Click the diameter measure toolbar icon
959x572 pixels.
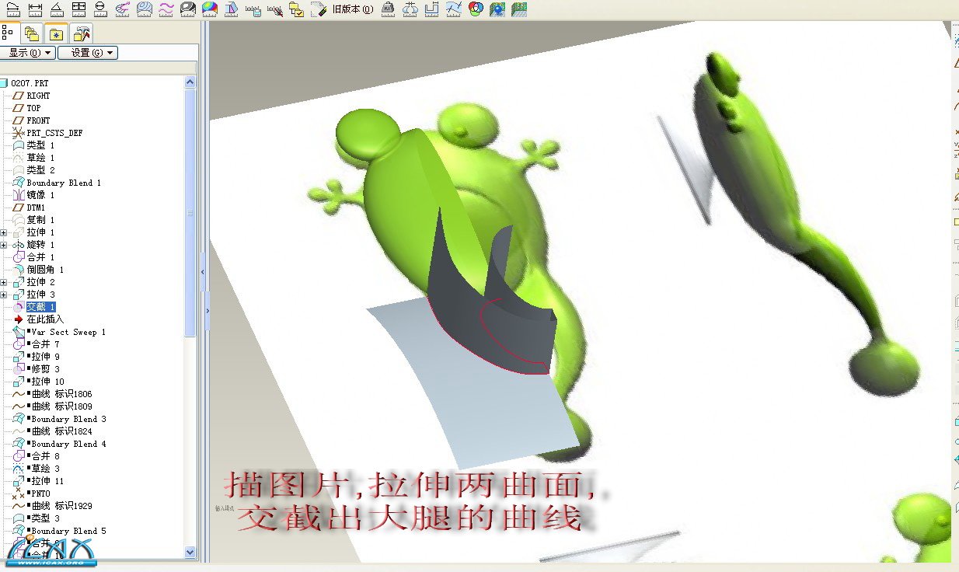tap(100, 9)
